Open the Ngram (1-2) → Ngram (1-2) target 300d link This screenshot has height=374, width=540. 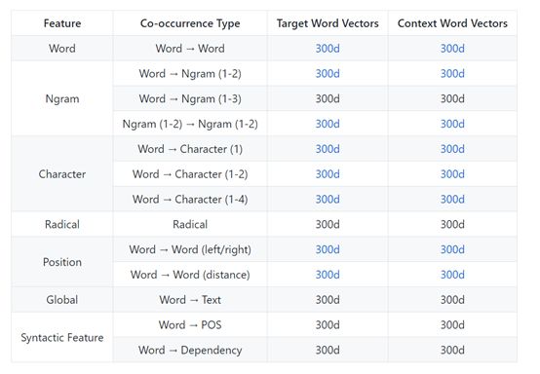click(328, 124)
